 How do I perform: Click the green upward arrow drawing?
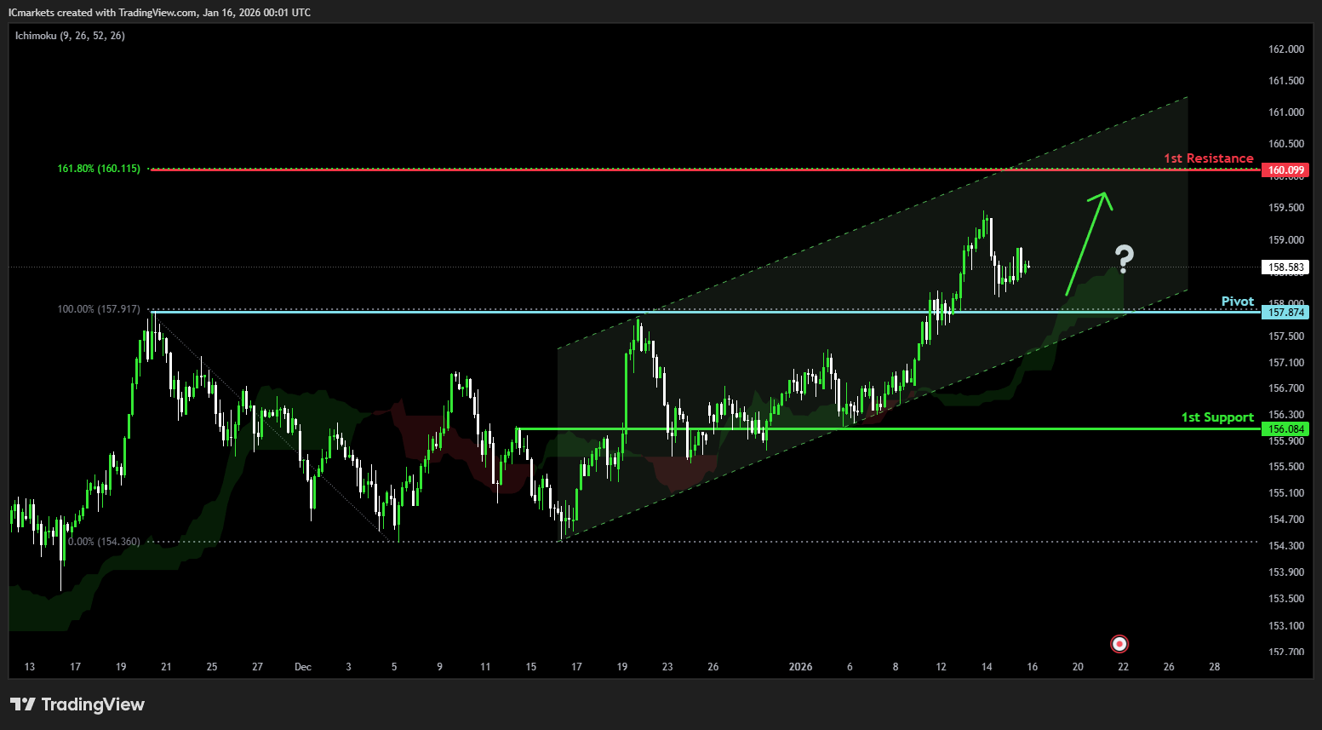coord(1087,243)
